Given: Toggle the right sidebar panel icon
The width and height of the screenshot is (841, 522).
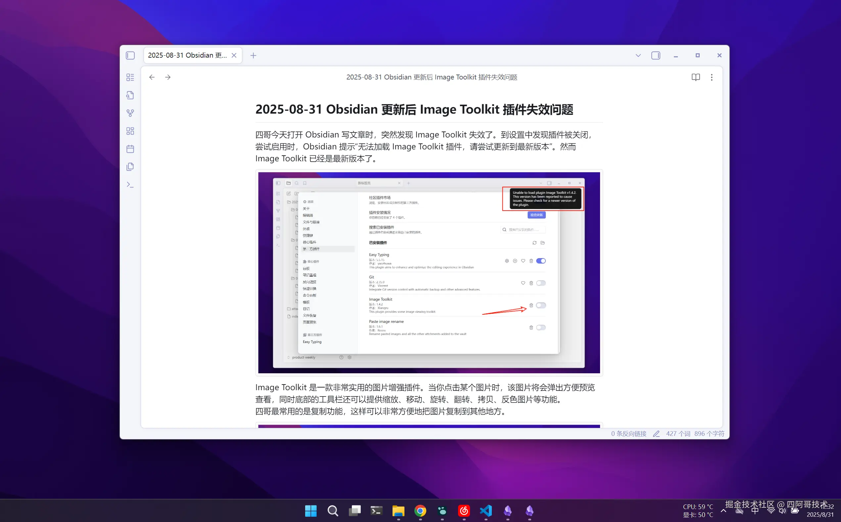Looking at the screenshot, I should click(655, 56).
